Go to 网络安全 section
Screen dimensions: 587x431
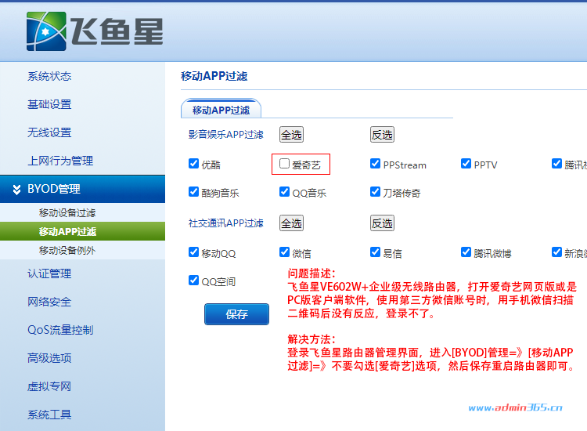pyautogui.click(x=49, y=302)
